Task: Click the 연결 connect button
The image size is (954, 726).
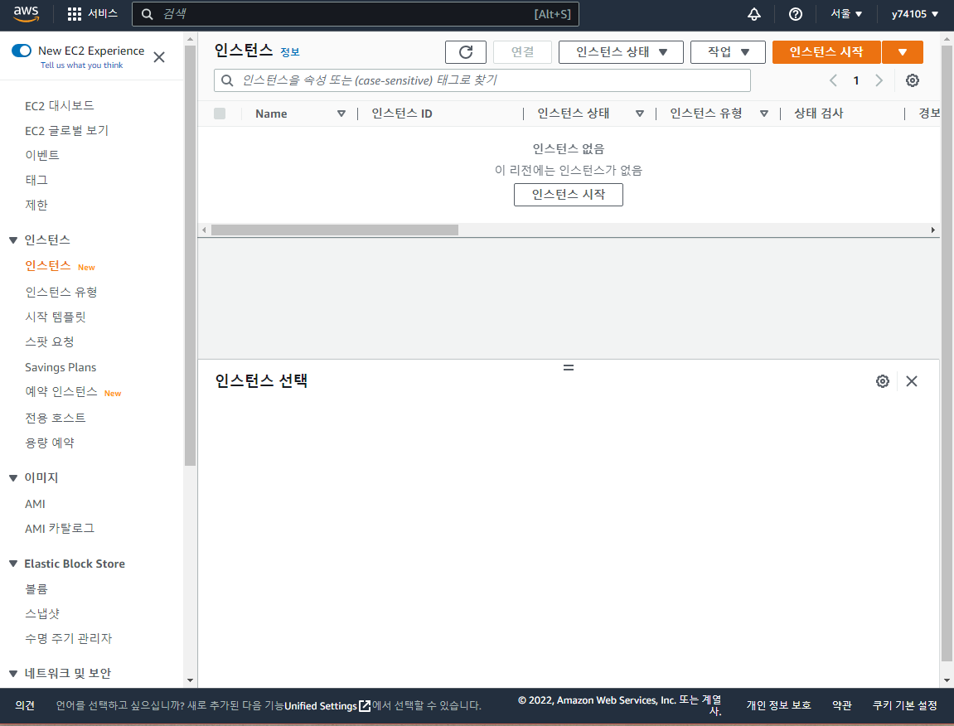Action: 523,52
